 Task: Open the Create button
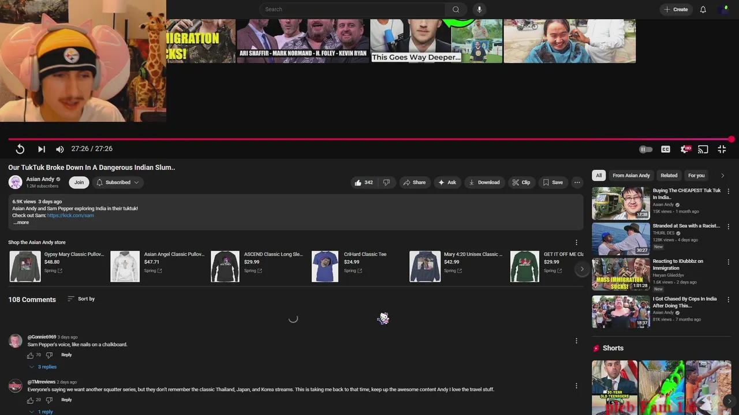tap(676, 9)
